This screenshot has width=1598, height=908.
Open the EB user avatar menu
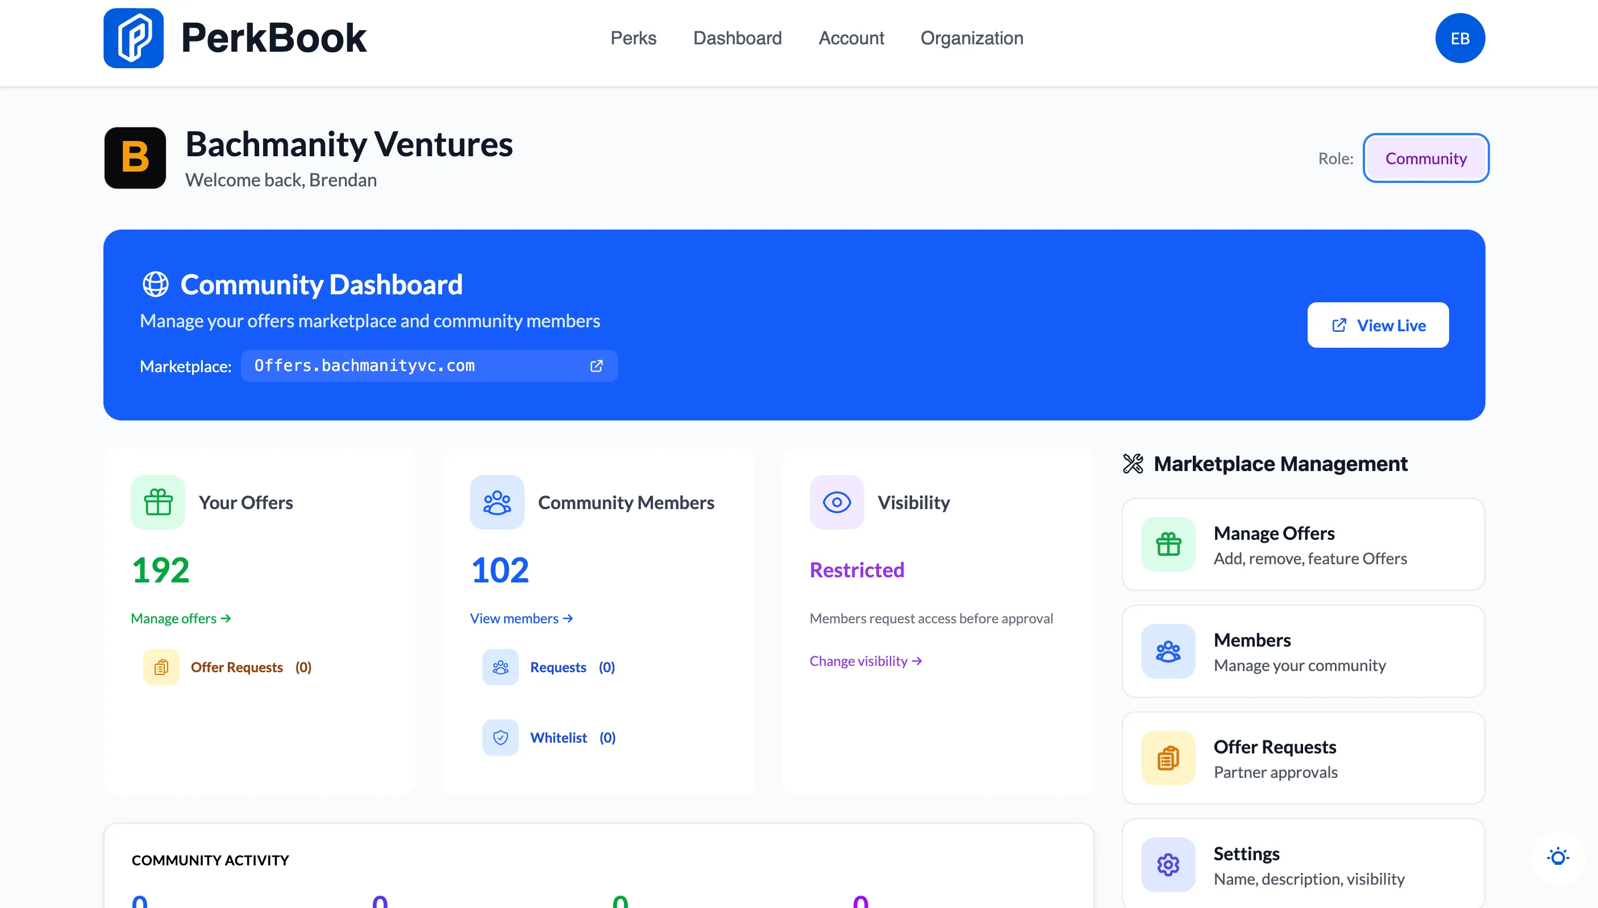point(1459,38)
